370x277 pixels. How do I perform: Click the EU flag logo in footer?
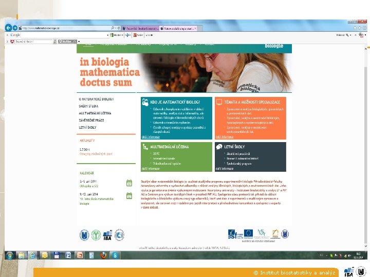click(248, 234)
